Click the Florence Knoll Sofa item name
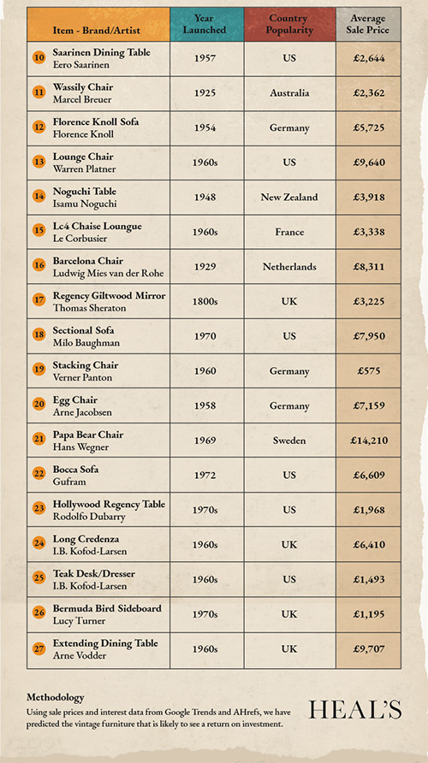Viewport: 428px width, 763px height. click(x=95, y=121)
